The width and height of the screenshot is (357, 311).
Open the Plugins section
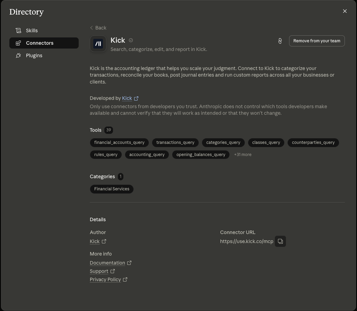coord(44,55)
